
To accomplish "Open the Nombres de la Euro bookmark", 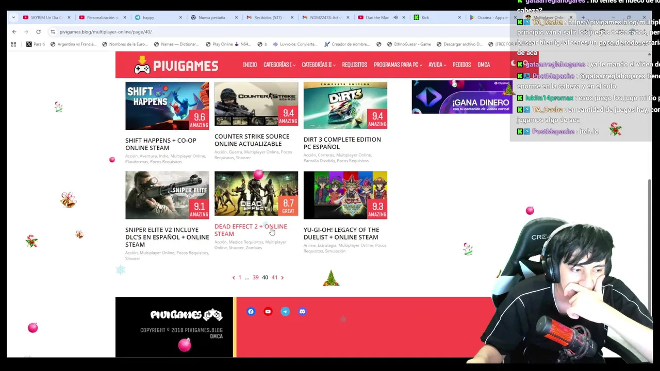I will point(125,44).
